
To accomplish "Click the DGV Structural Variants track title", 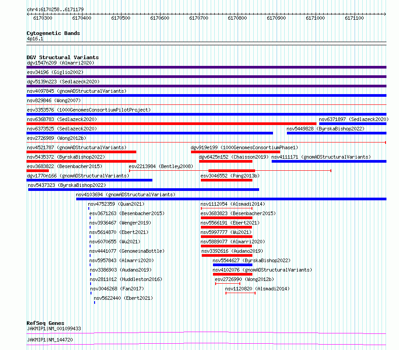I will click(63, 57).
